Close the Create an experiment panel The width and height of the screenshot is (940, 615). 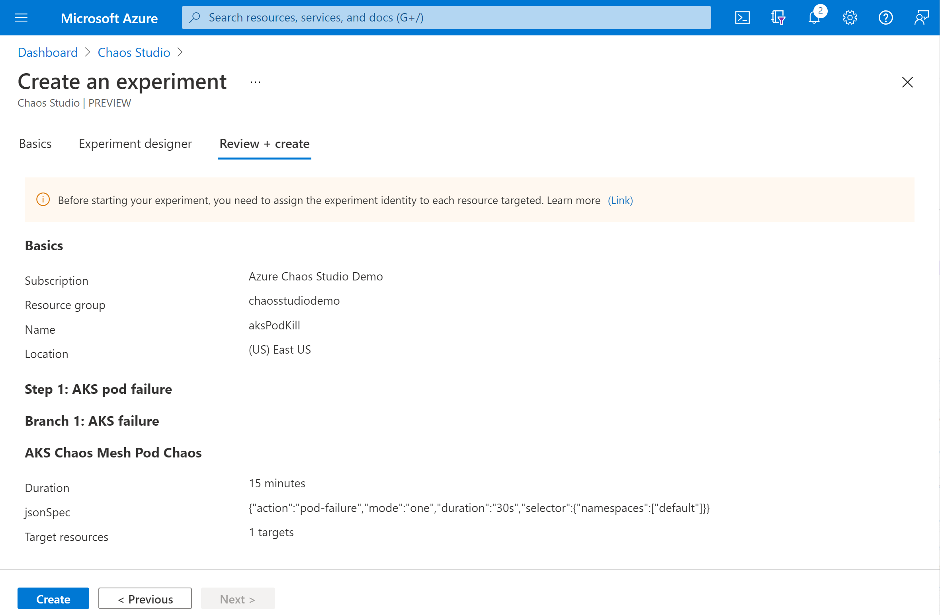pos(907,82)
